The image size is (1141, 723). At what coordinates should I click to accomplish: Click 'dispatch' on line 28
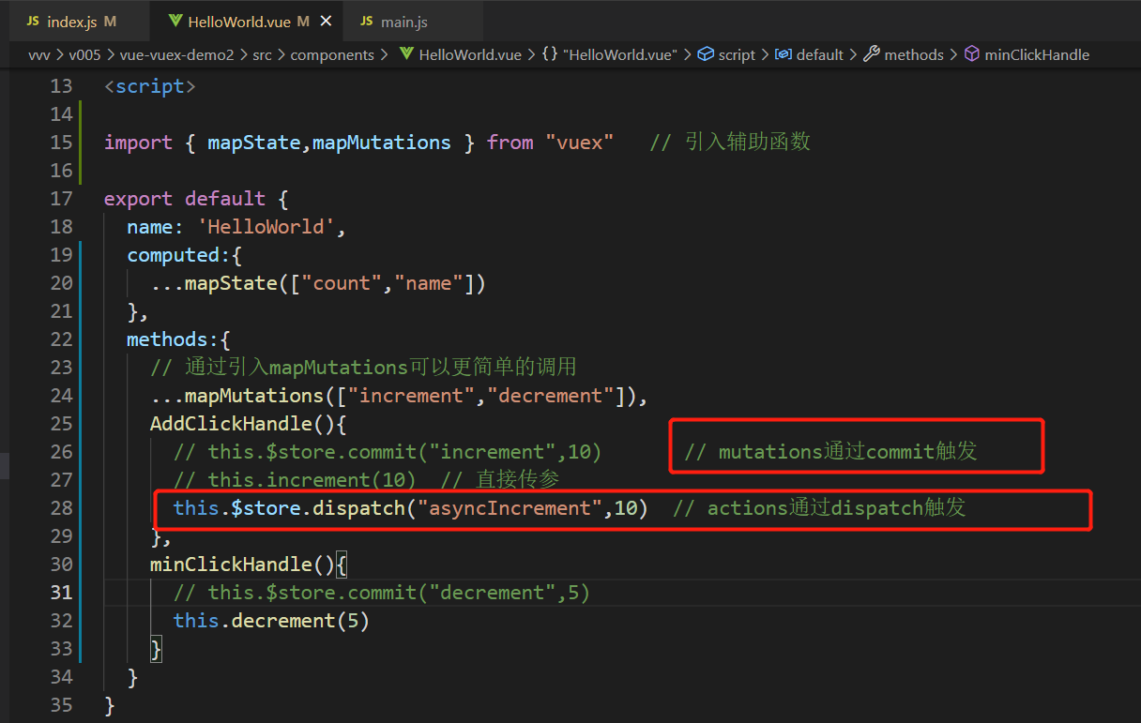tap(359, 508)
